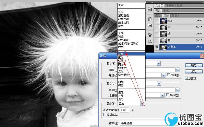Open the 源 2(U) dropdown arrow
This screenshot has width=204, height=127.
(x=159, y=83)
